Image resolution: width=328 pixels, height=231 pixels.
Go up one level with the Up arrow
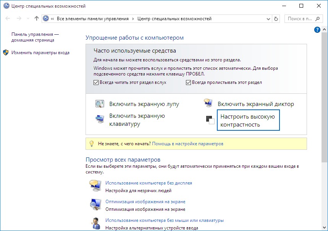[37, 19]
